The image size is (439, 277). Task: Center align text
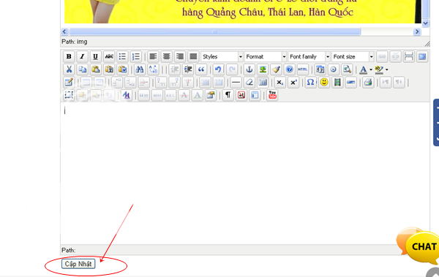[166, 56]
